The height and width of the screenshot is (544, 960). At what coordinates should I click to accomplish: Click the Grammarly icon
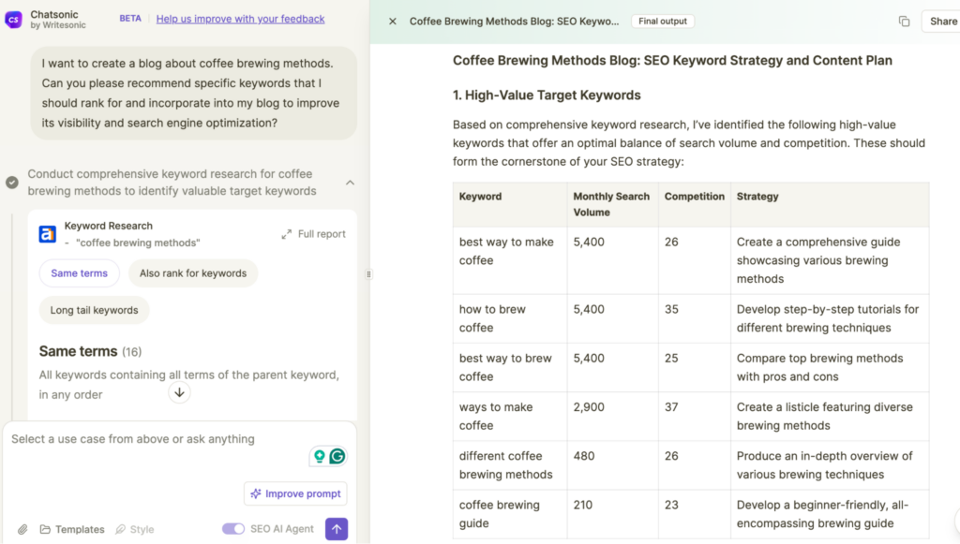click(x=337, y=456)
